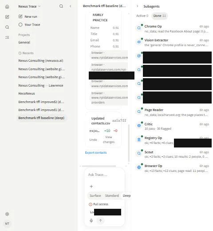Click the Browser Op globe icon
The height and width of the screenshot is (231, 213).
tap(139, 167)
